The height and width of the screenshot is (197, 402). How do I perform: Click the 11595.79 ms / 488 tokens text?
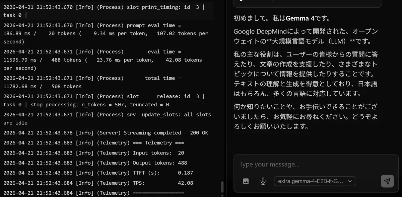pyautogui.click(x=43, y=60)
